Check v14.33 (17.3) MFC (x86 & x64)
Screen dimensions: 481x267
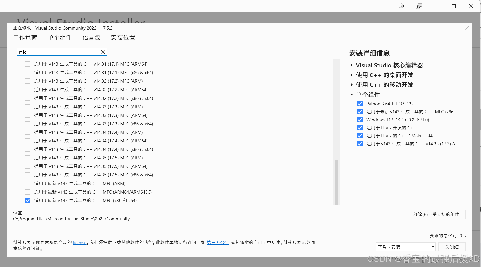28,124
